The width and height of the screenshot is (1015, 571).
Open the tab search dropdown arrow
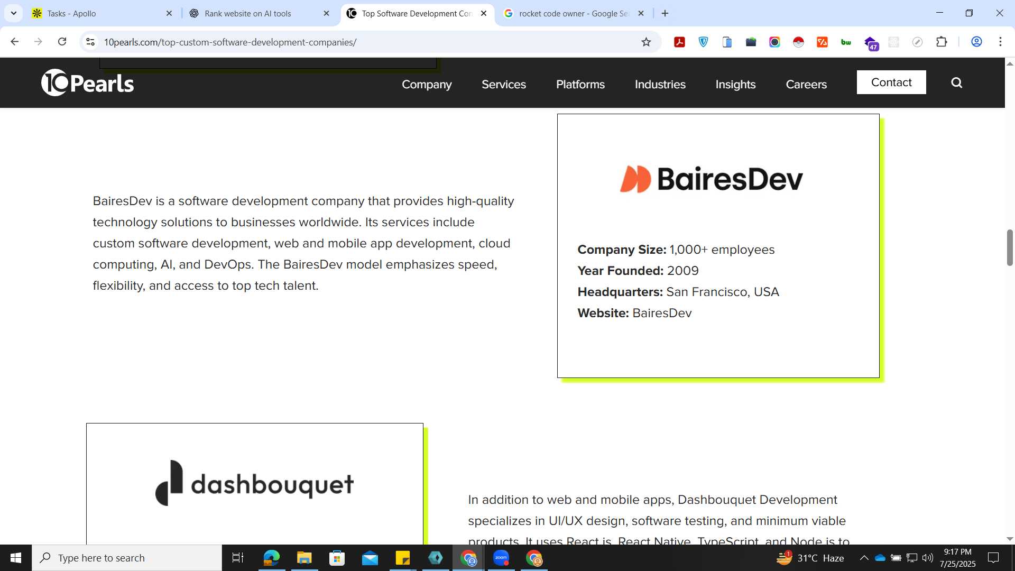[13, 13]
